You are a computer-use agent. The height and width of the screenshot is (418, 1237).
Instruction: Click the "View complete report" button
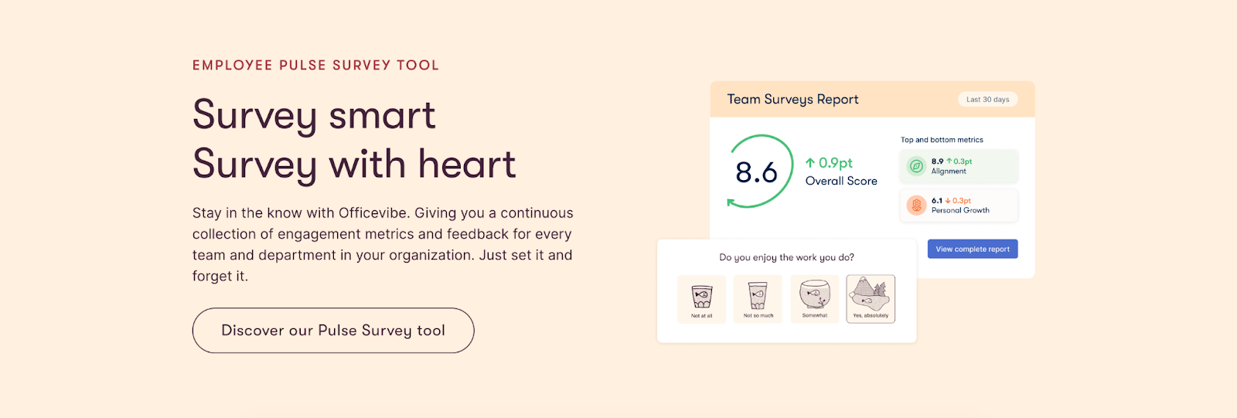pos(973,249)
